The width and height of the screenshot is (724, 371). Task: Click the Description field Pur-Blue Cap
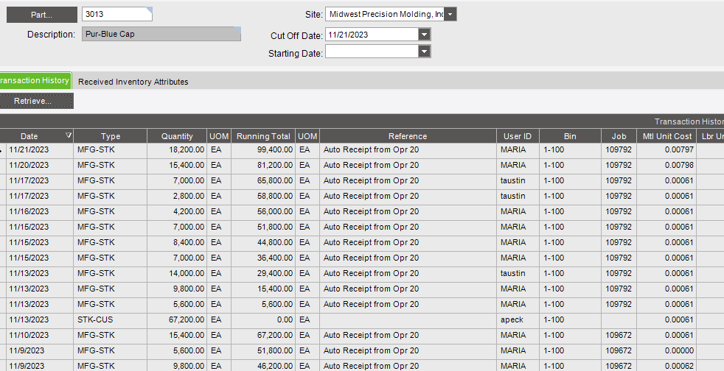click(161, 34)
